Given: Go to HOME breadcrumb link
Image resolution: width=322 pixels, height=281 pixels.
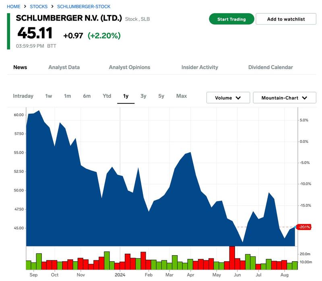Looking at the screenshot, I should coord(14,6).
